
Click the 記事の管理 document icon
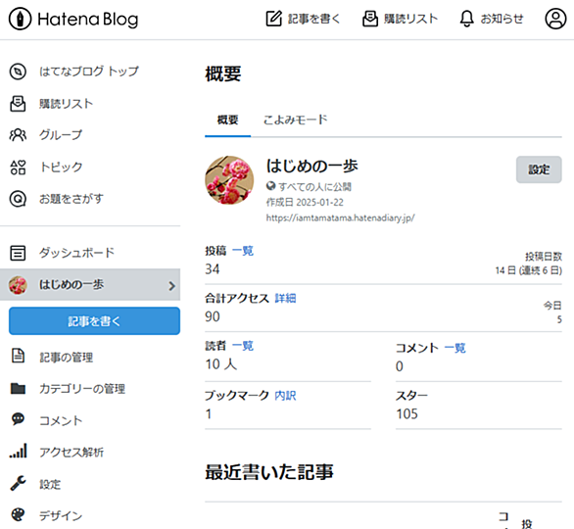click(18, 356)
